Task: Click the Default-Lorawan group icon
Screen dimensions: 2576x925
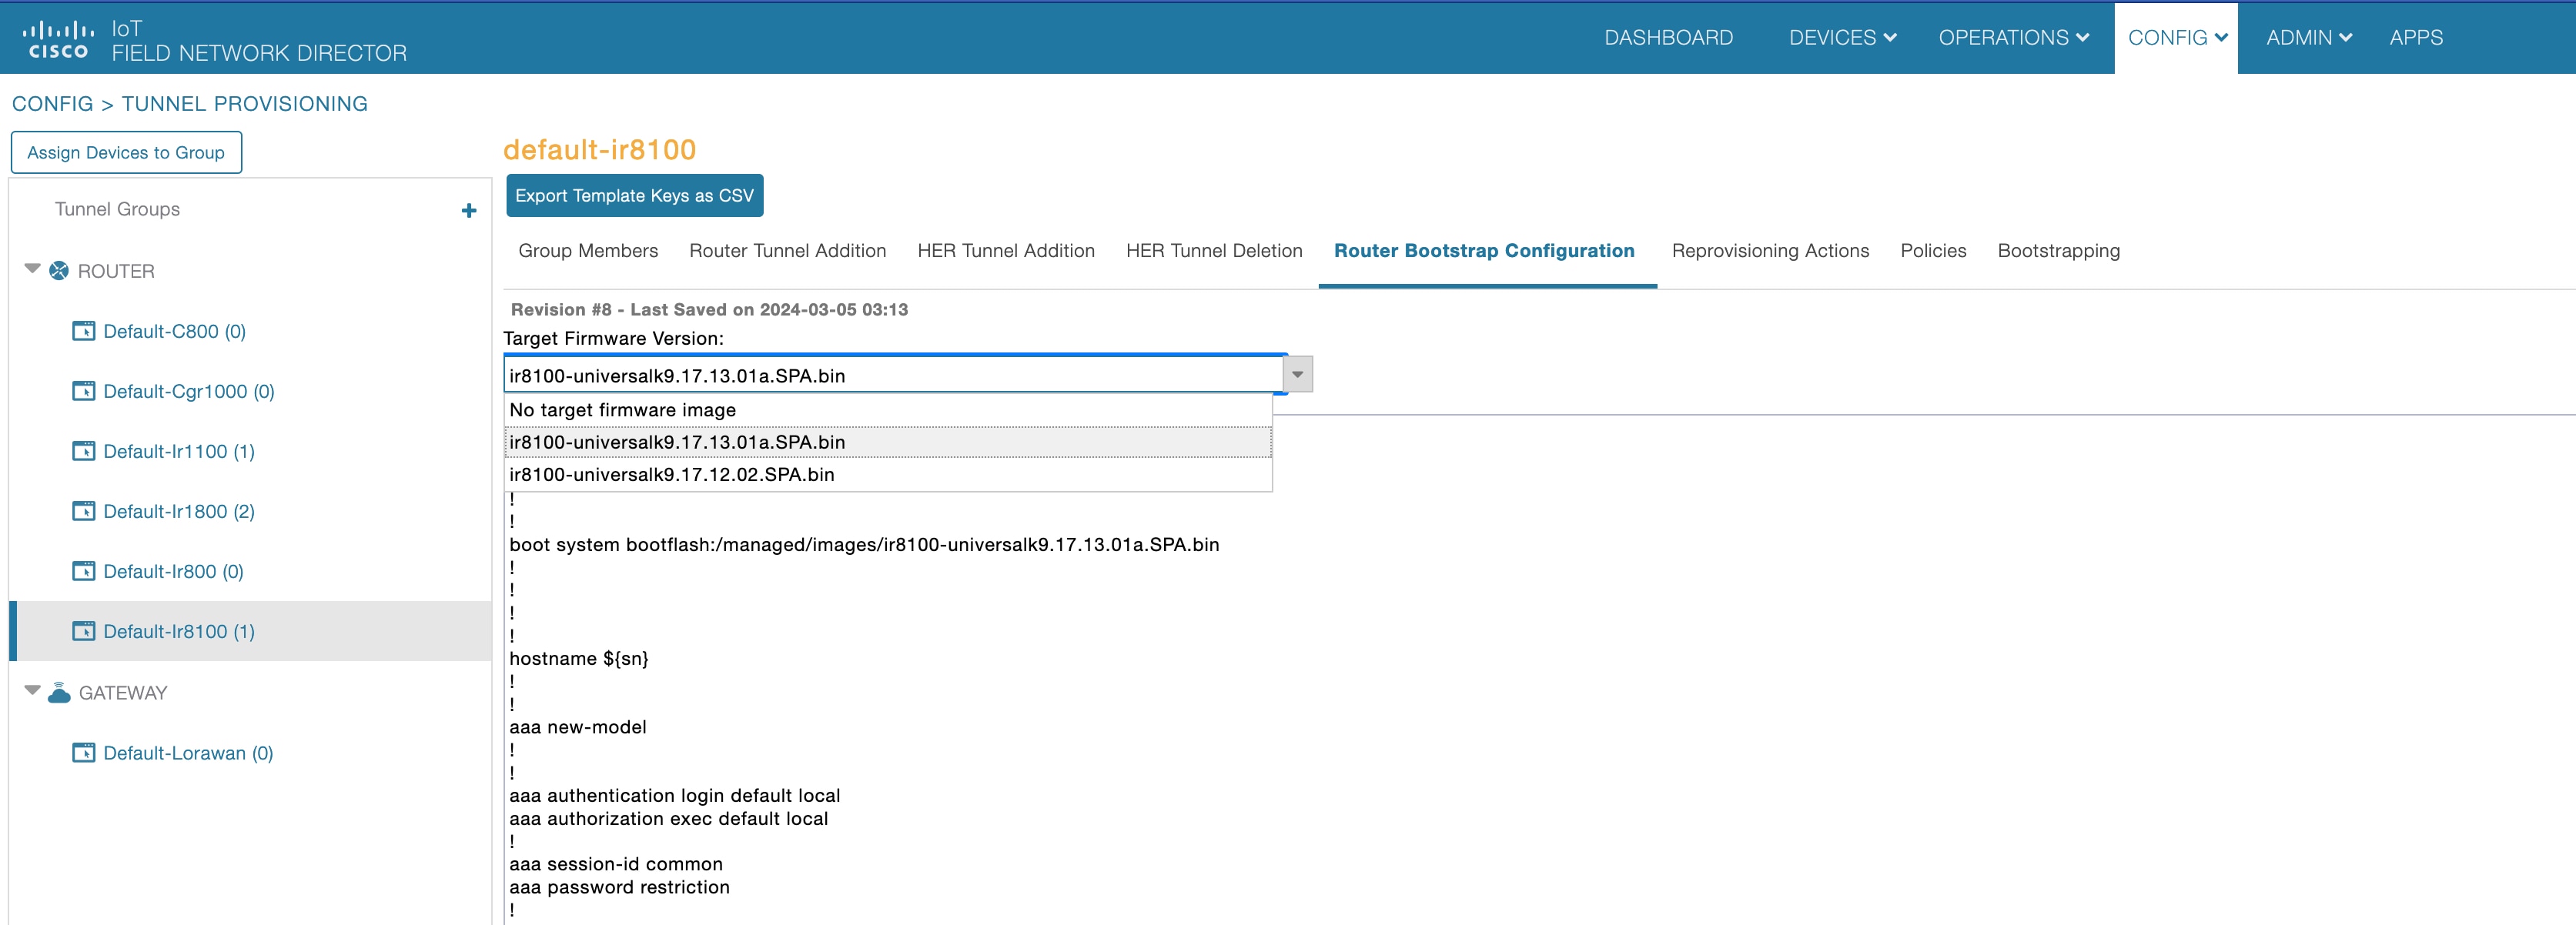Action: [84, 752]
